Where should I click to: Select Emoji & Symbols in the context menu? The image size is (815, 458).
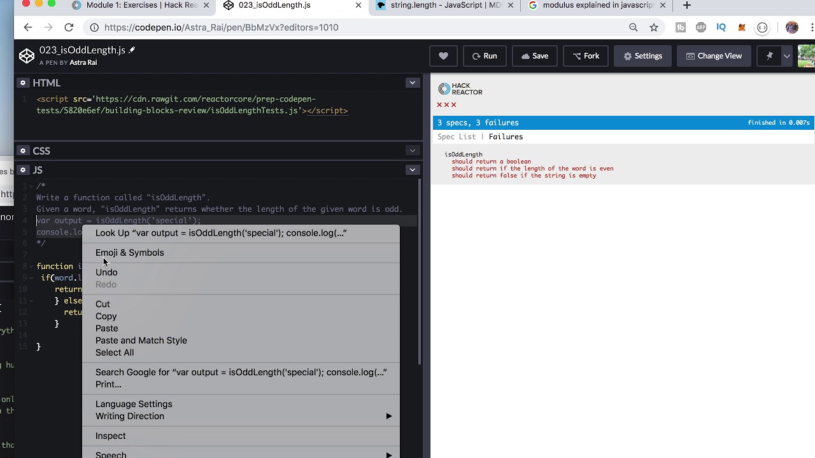[241, 253]
